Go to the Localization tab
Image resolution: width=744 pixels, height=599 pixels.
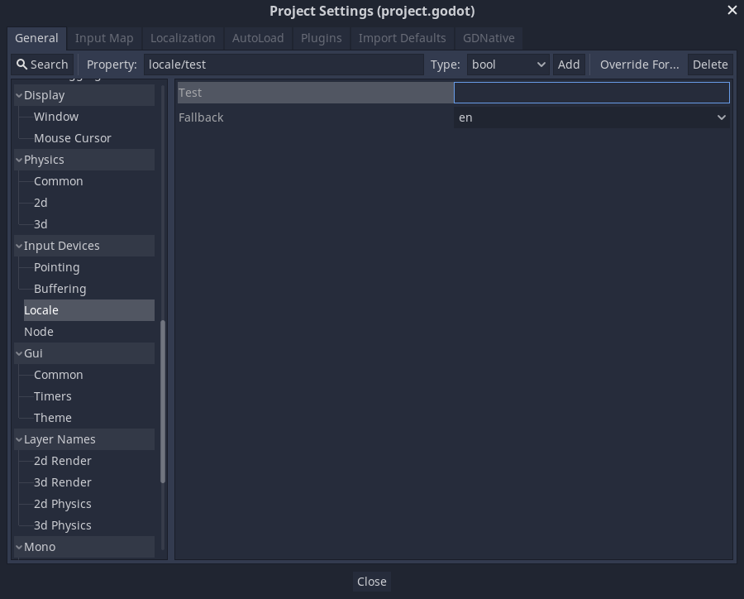coord(183,38)
